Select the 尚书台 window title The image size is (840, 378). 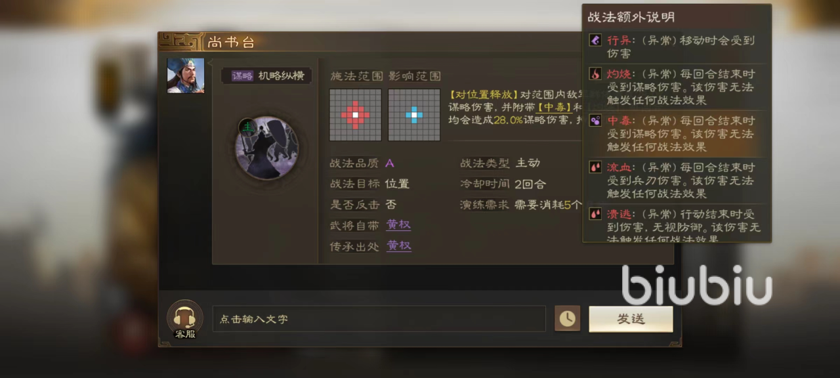[231, 43]
